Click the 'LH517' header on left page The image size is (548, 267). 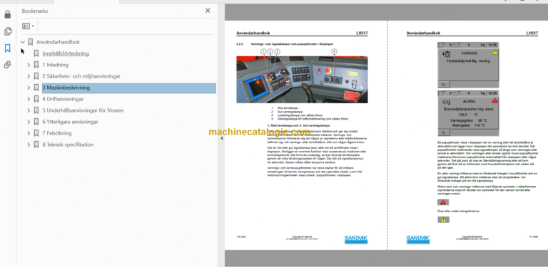[362, 33]
